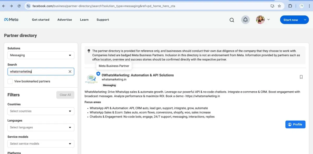Expand the Start now button dropdown arrow
Screen dimensions: 313x154
[305, 20]
